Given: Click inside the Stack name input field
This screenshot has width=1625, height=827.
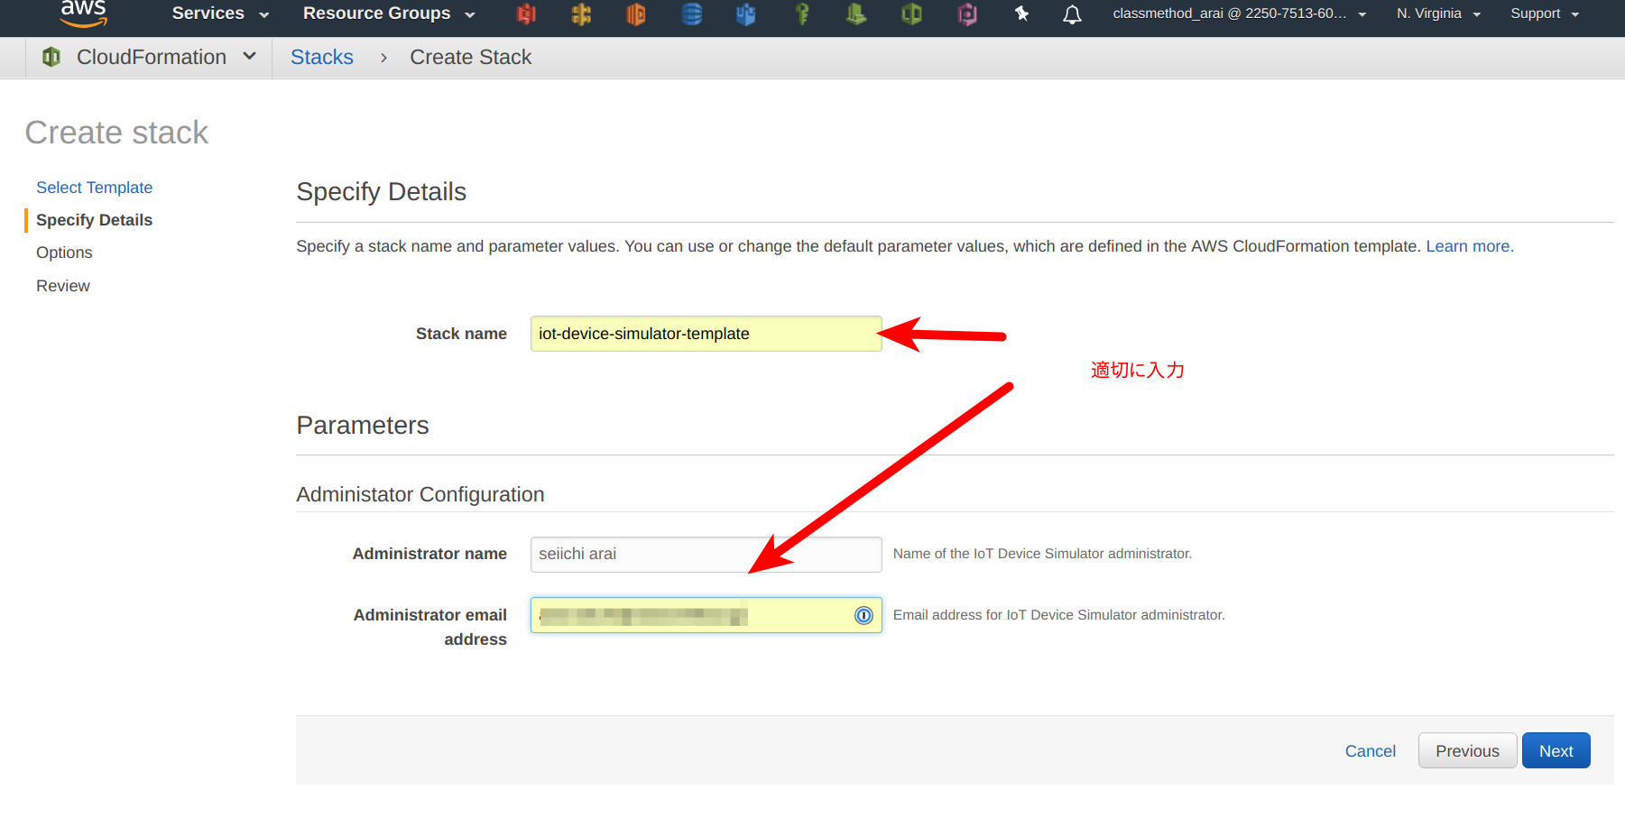Looking at the screenshot, I should click(x=706, y=333).
